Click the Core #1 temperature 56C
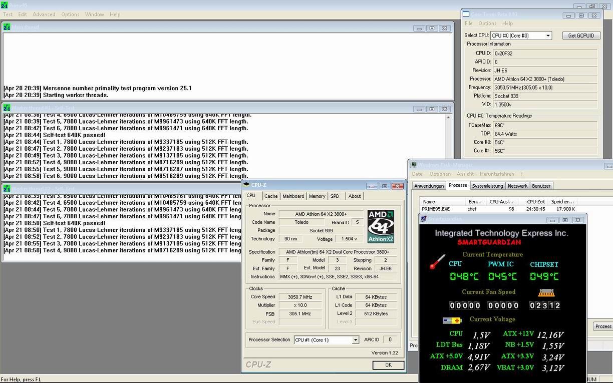Image resolution: width=613 pixels, height=383 pixels. pos(545,151)
